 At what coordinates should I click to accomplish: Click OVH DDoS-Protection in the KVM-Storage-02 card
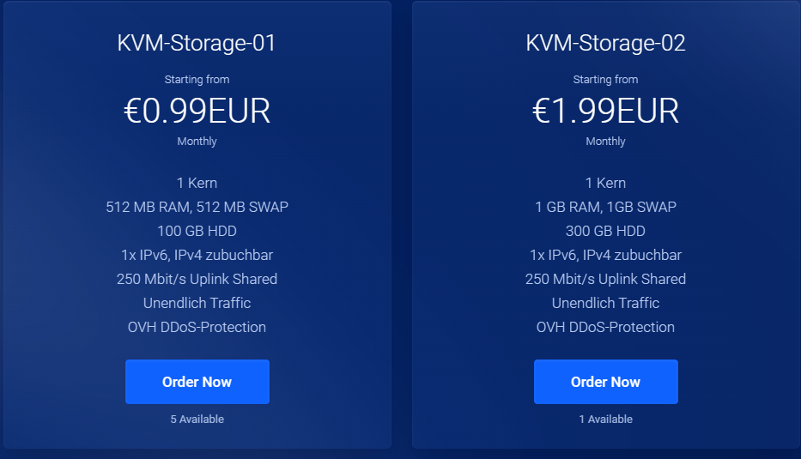tap(605, 327)
